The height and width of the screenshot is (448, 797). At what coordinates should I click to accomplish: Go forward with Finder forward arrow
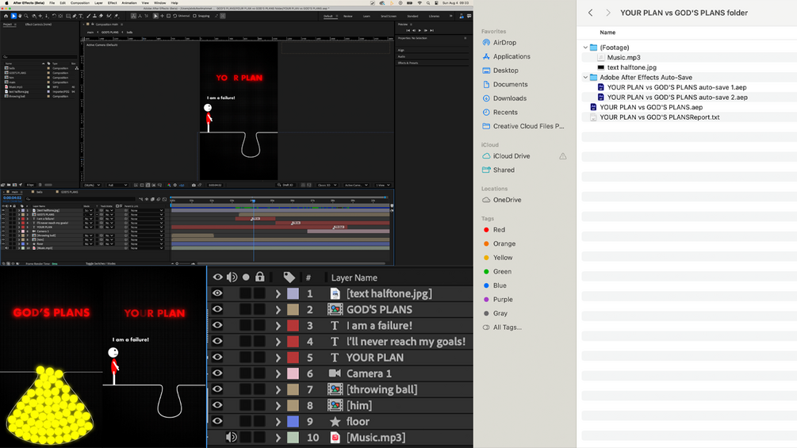click(608, 13)
